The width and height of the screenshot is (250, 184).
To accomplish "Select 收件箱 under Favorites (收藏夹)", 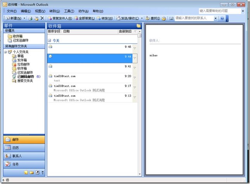I will tap(15, 36).
